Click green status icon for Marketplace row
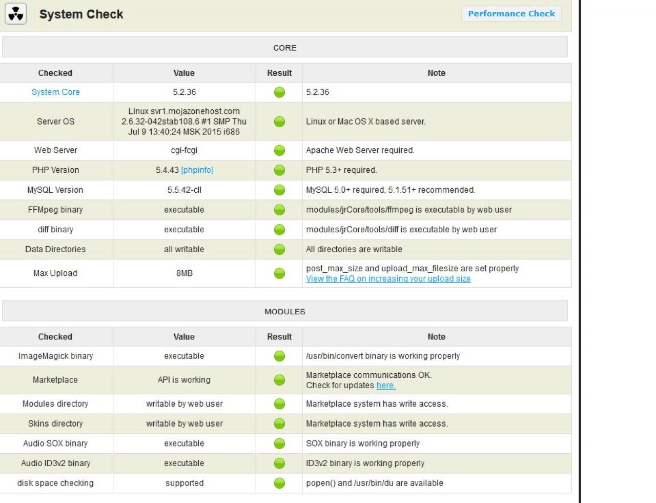The image size is (656, 503). 279,380
